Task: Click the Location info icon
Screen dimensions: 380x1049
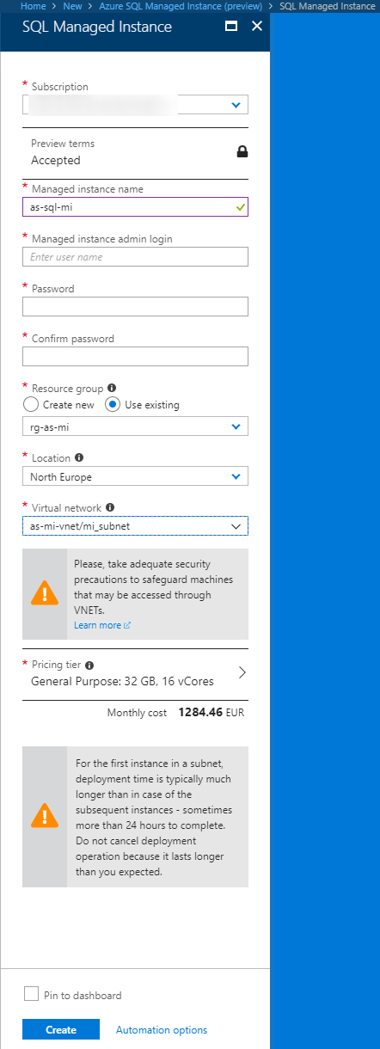Action: point(79,458)
